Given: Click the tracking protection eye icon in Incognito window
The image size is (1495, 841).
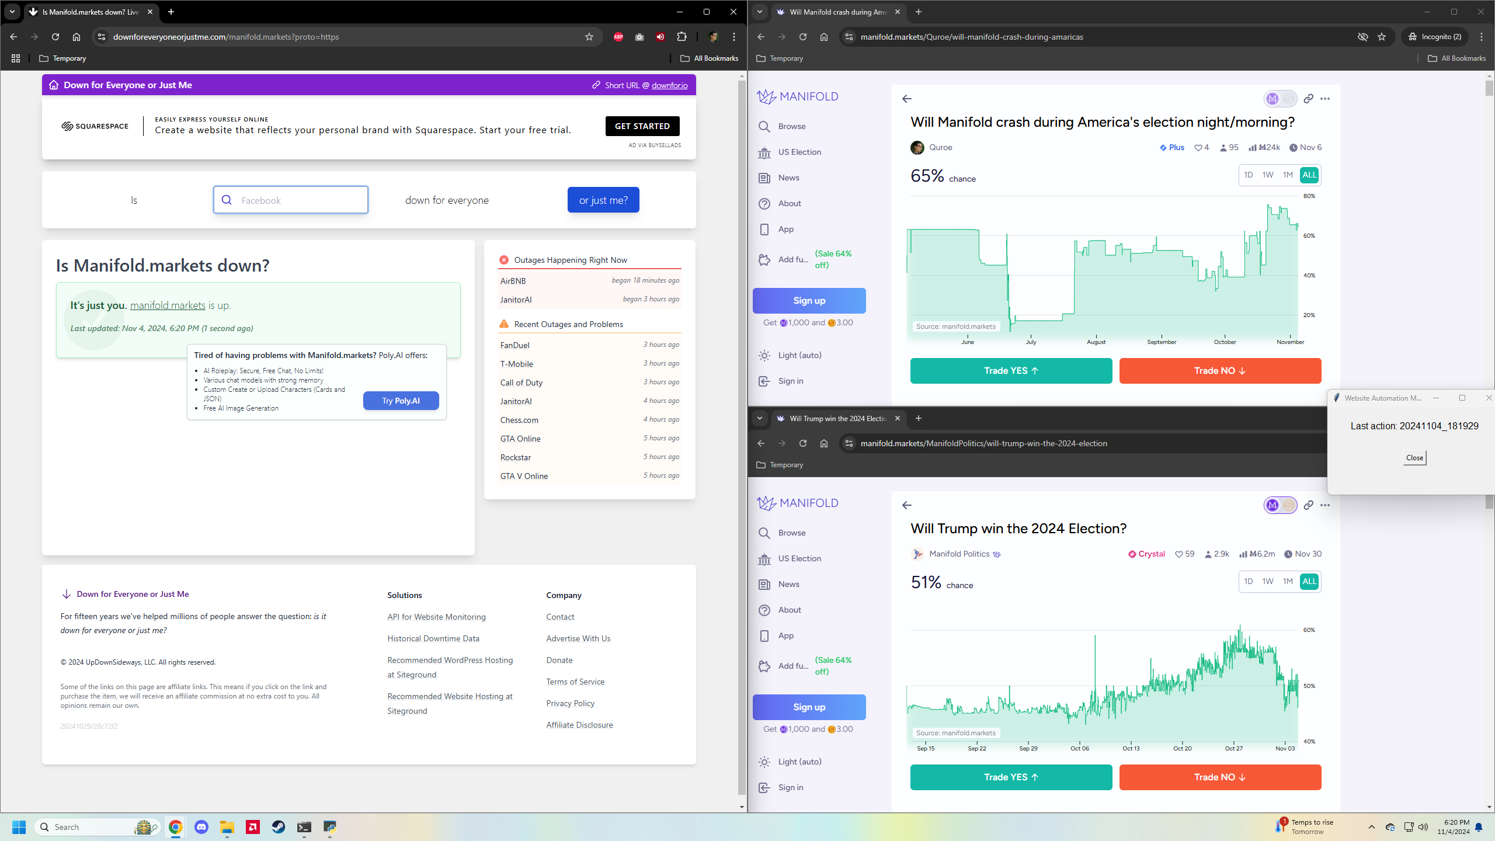Looking at the screenshot, I should click(x=1362, y=37).
